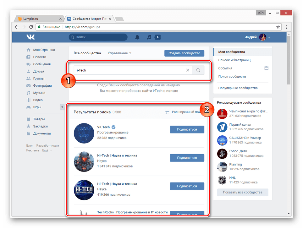
Task: Click the magnifier search button for communities
Action: (x=198, y=70)
